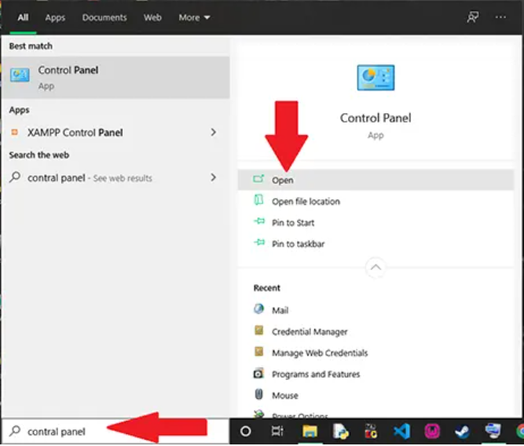Click the Mouse icon in Recent
Viewport: 524px width, 446px height.
click(259, 394)
